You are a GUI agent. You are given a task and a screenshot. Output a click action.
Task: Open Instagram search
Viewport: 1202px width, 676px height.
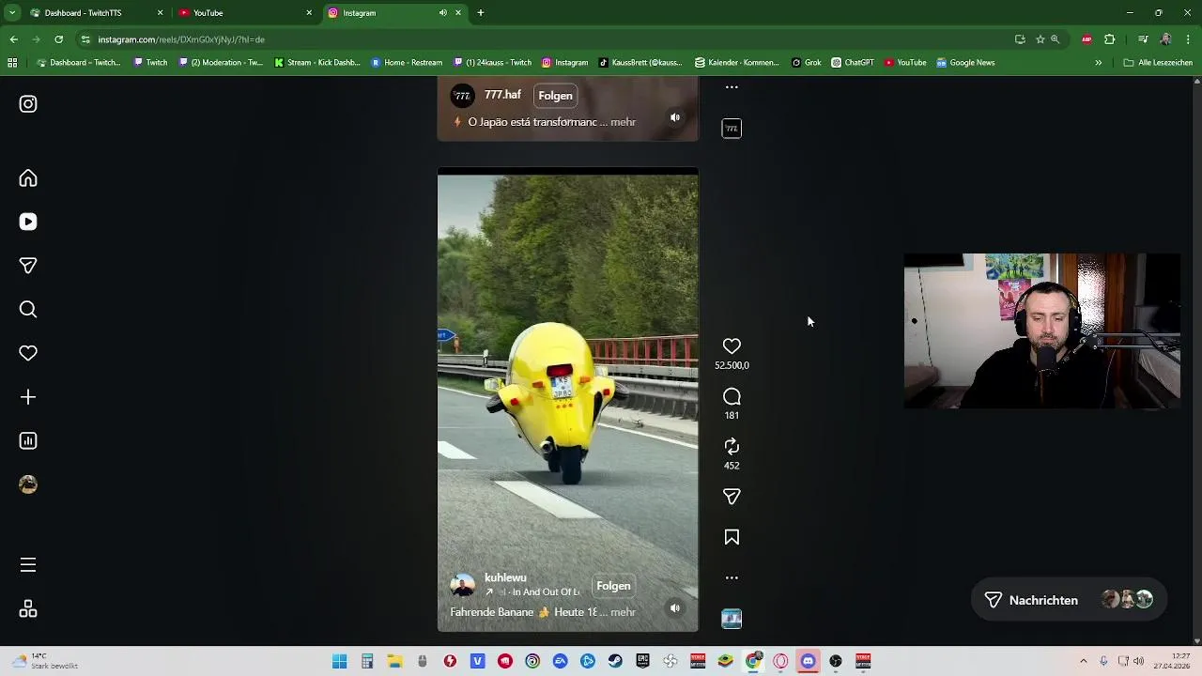pos(28,310)
